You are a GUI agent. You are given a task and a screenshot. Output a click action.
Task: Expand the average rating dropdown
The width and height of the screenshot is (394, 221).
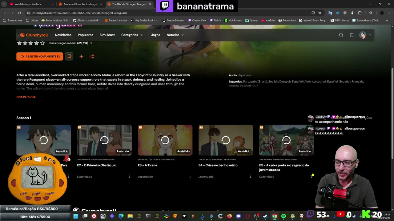pyautogui.click(x=91, y=43)
